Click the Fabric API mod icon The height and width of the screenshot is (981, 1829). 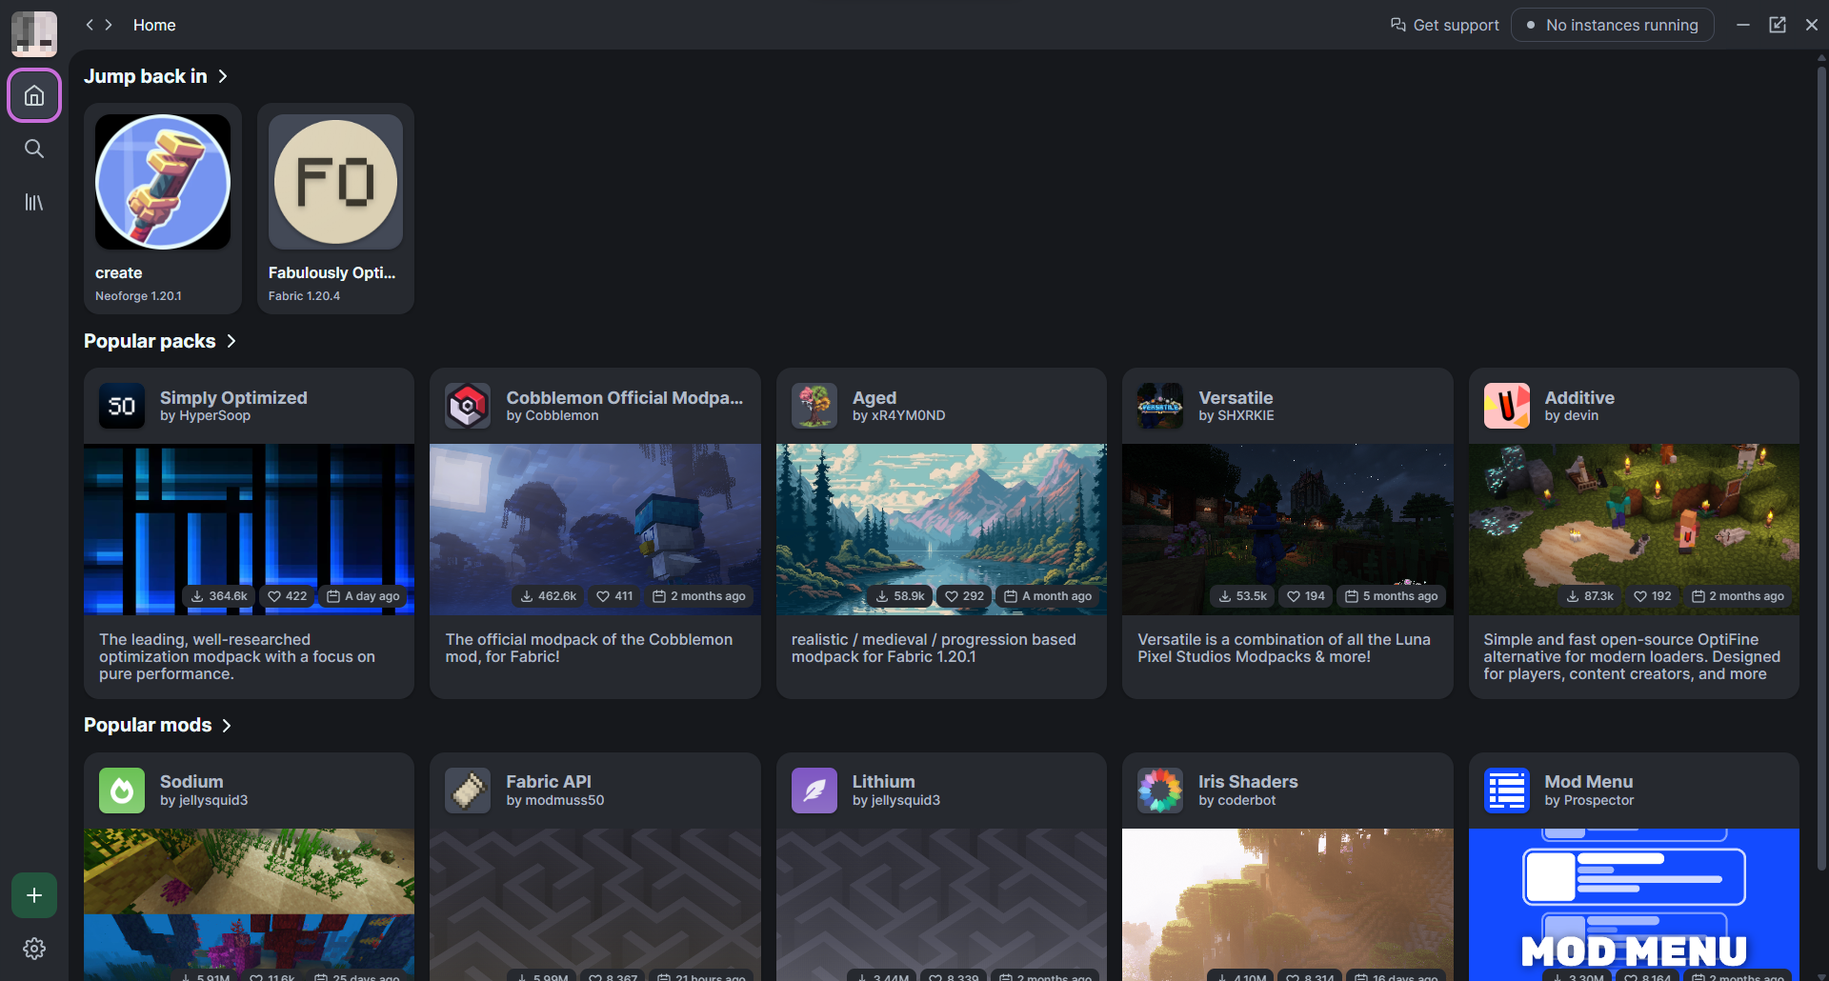(x=468, y=791)
